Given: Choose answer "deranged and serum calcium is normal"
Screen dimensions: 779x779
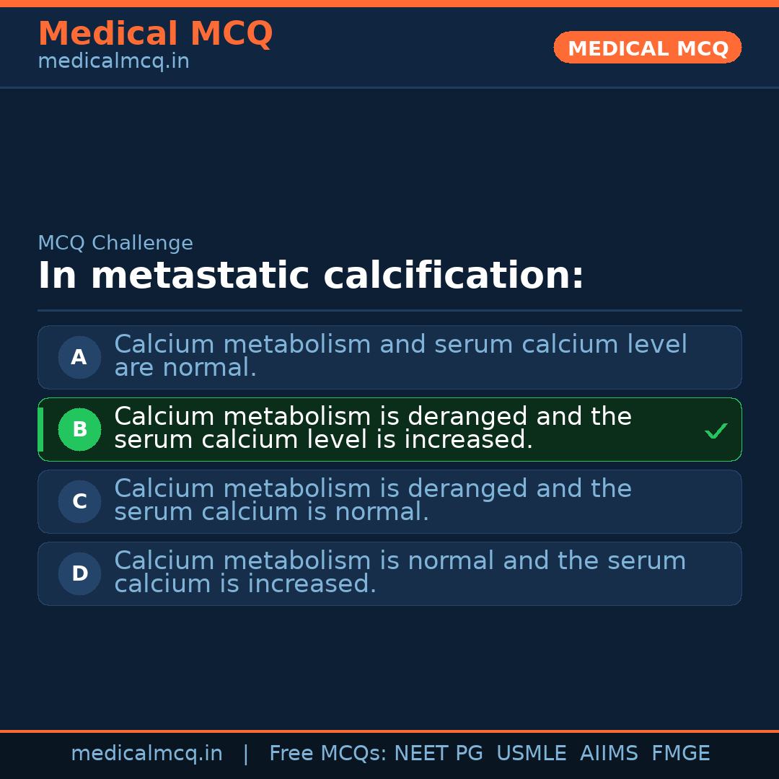Looking at the screenshot, I should pos(373,501).
